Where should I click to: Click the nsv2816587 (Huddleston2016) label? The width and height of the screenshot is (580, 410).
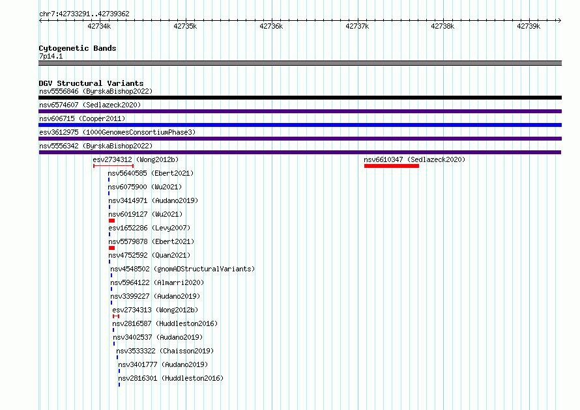click(x=165, y=323)
